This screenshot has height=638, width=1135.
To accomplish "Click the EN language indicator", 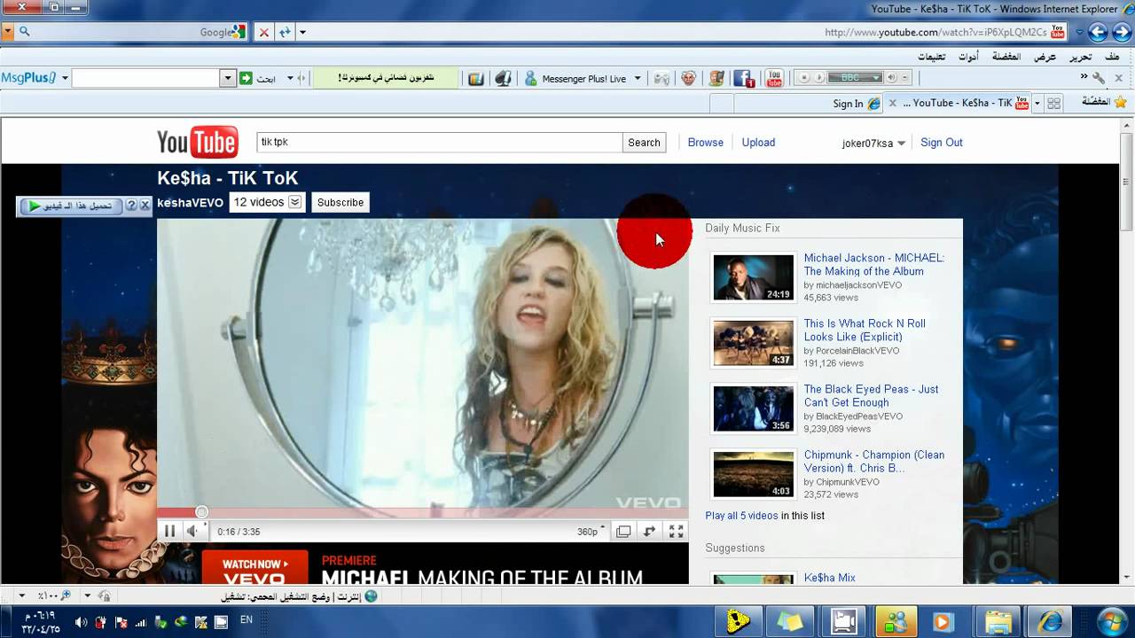I will 247,620.
